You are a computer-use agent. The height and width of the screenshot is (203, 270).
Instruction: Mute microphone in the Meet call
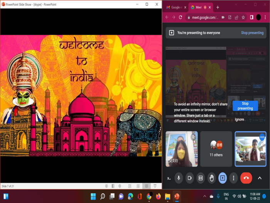[x=179, y=178]
